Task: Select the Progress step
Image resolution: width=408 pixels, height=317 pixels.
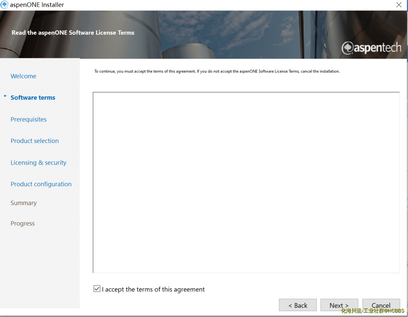Action: click(x=23, y=224)
